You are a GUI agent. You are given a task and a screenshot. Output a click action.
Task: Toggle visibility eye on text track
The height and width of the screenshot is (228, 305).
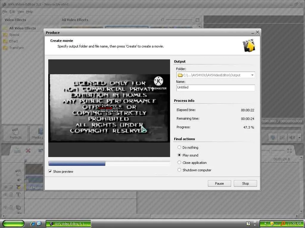click(6, 194)
